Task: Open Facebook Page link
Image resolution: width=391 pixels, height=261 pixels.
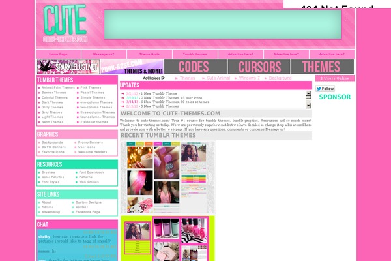Action: coord(88,212)
